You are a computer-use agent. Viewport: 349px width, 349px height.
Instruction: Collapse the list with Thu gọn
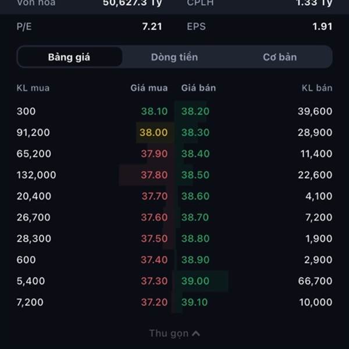[169, 333]
